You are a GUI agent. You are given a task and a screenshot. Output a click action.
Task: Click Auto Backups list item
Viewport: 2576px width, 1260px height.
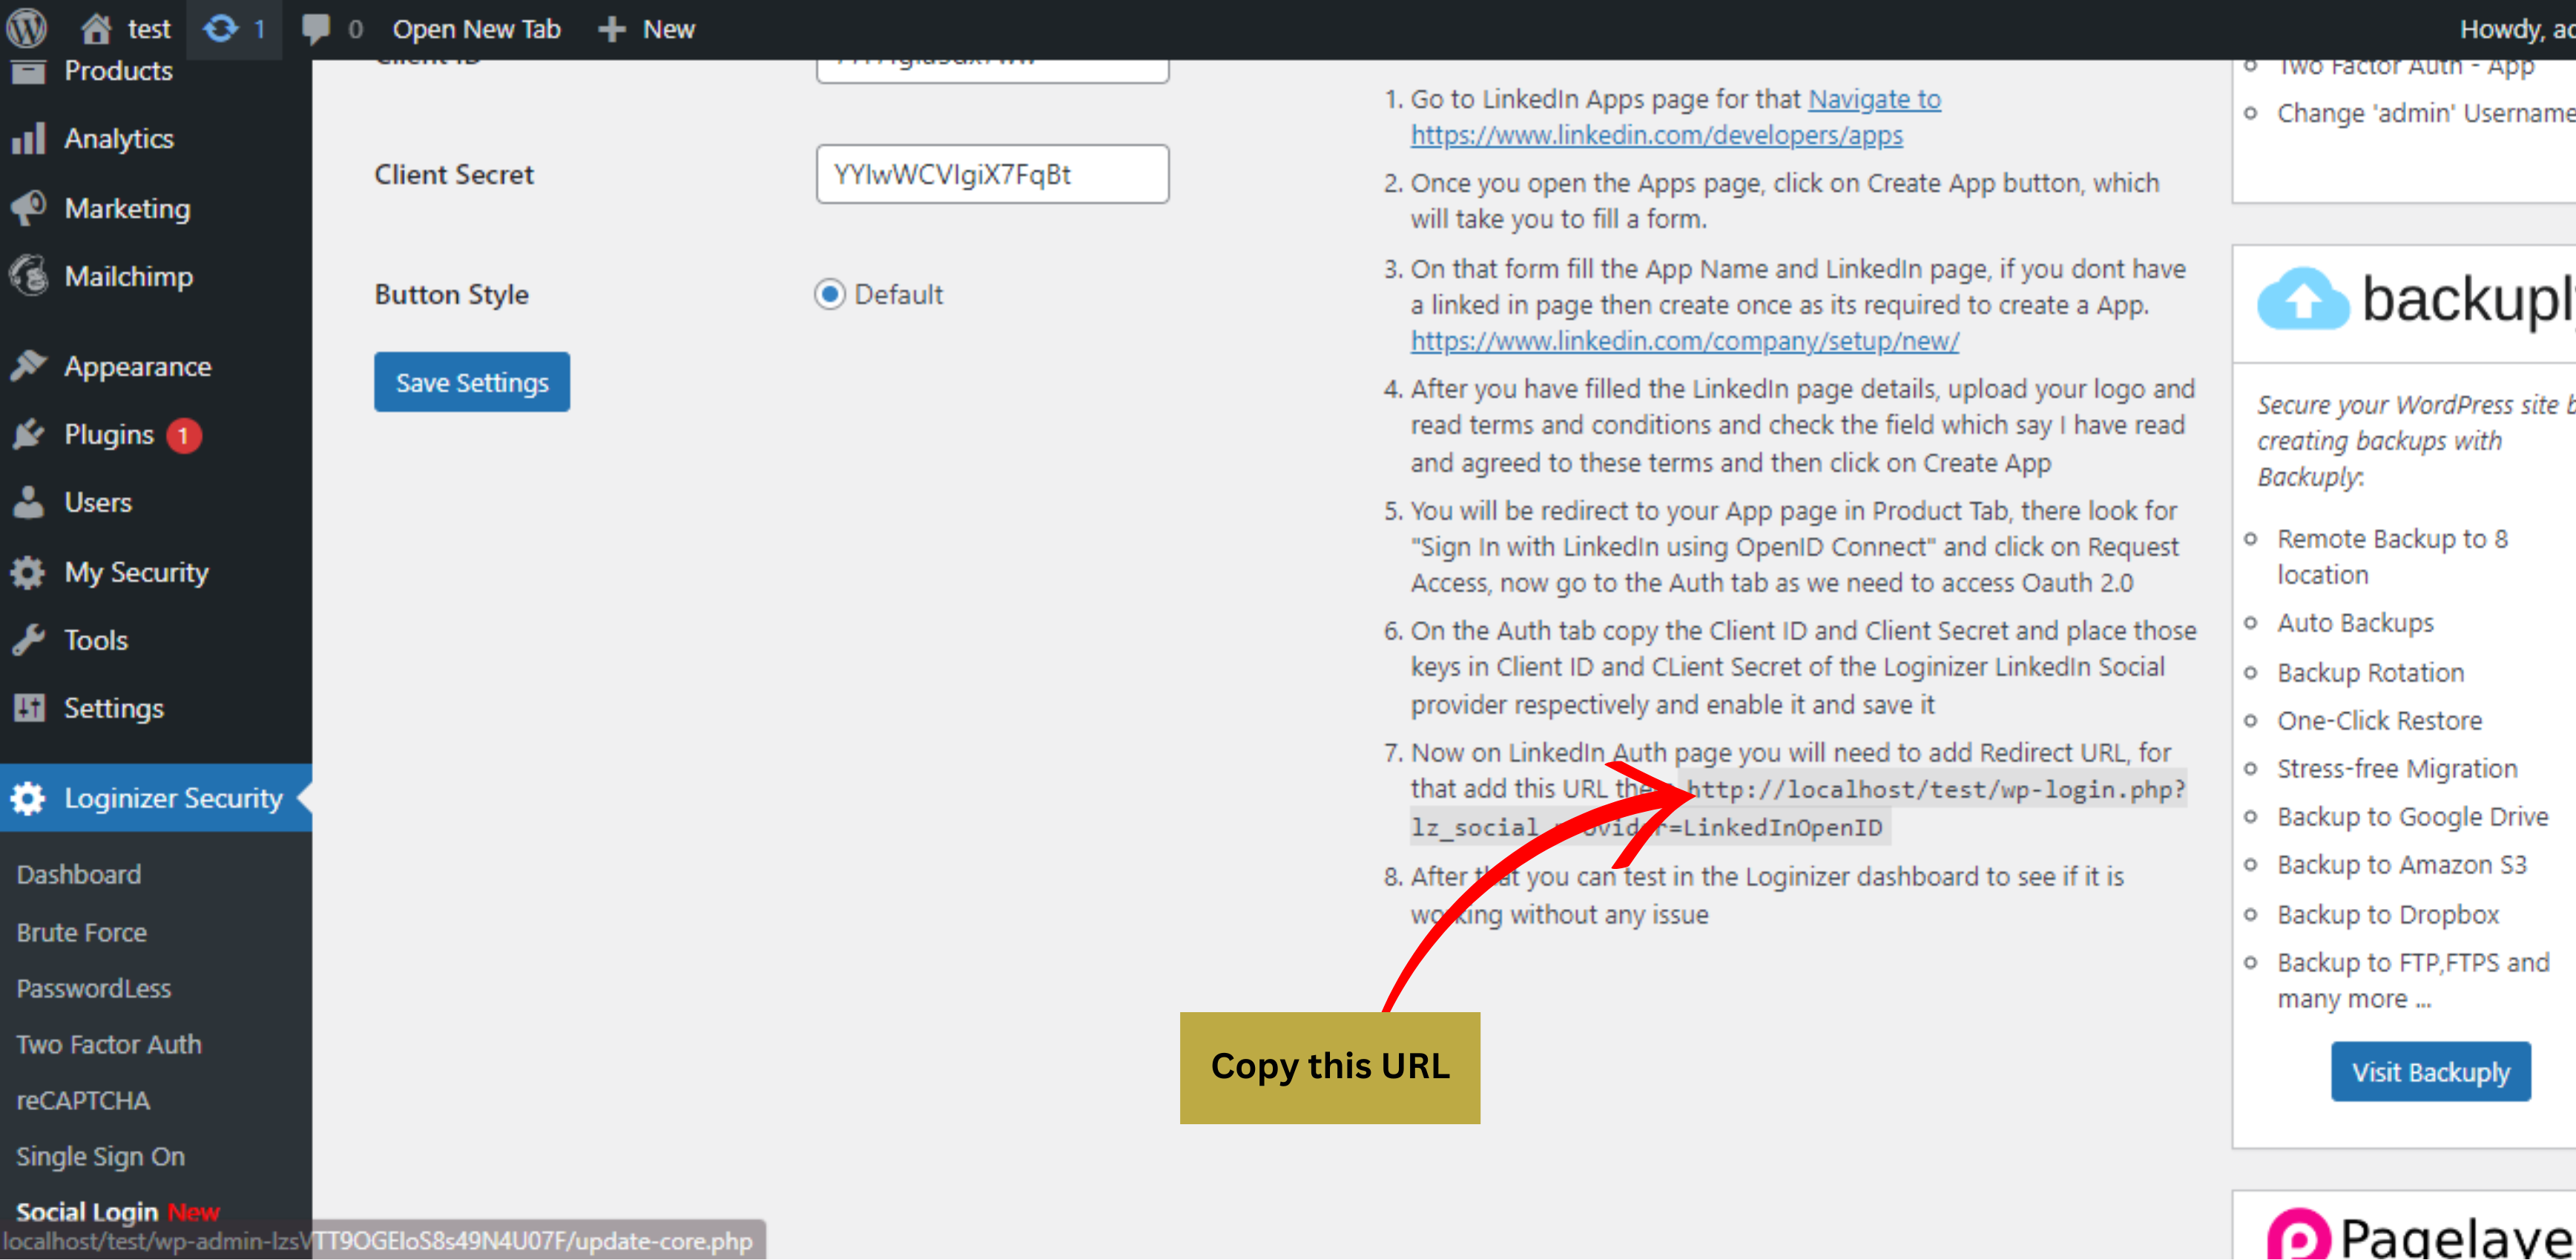click(x=2355, y=623)
